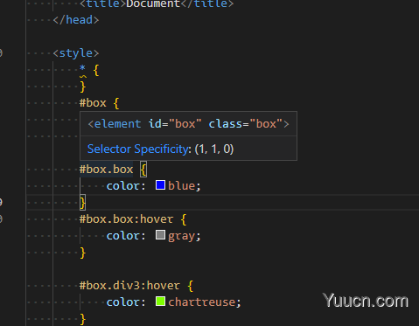The width and height of the screenshot is (419, 326).
Task: Select the universal * selector with warning
Action: click(x=83, y=70)
